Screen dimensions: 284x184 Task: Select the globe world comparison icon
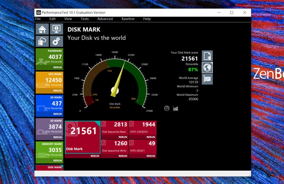click(x=207, y=67)
